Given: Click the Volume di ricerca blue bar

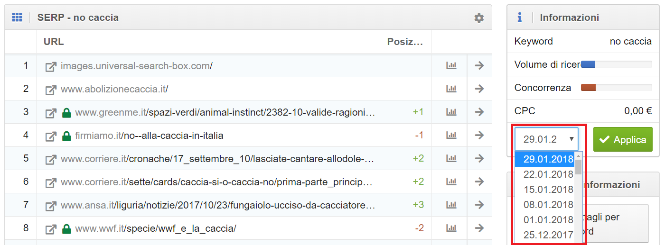Looking at the screenshot, I should [588, 64].
